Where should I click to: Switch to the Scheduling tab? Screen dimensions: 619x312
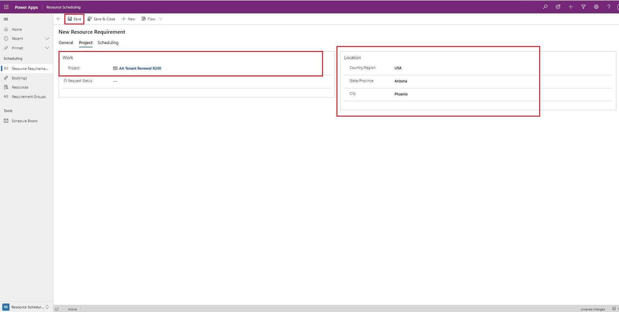[108, 43]
